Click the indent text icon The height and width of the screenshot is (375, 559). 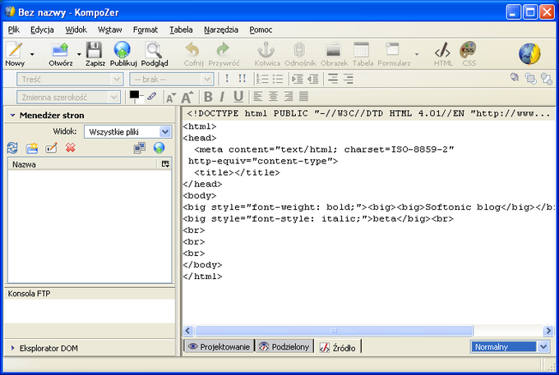point(298,79)
